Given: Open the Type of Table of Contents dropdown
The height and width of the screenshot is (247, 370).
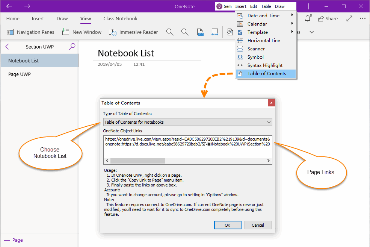Looking at the screenshot, I should click(x=187, y=122).
